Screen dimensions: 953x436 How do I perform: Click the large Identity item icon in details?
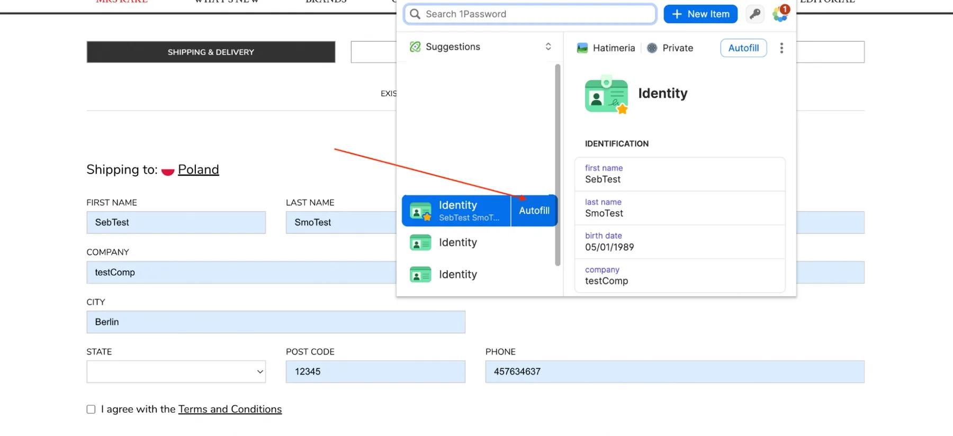coord(606,95)
